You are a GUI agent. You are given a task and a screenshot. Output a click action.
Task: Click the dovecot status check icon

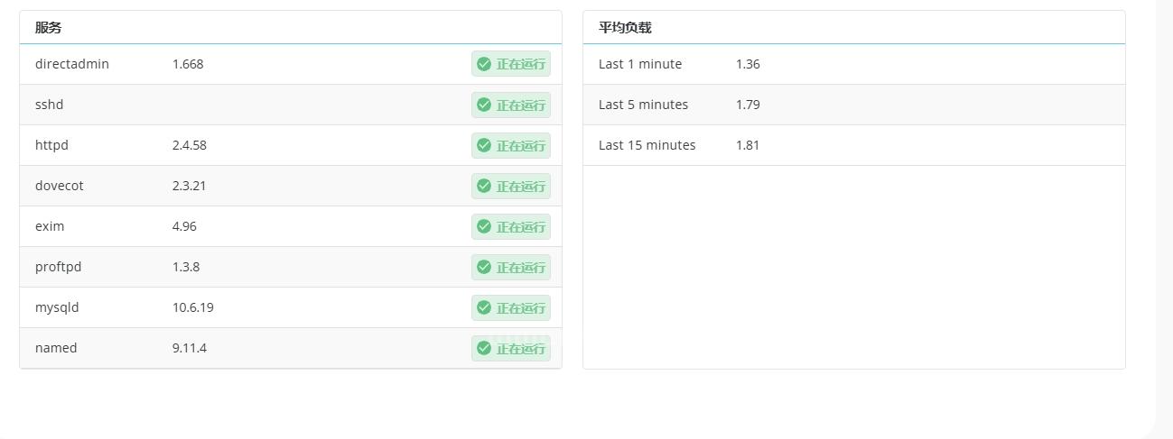click(x=484, y=186)
